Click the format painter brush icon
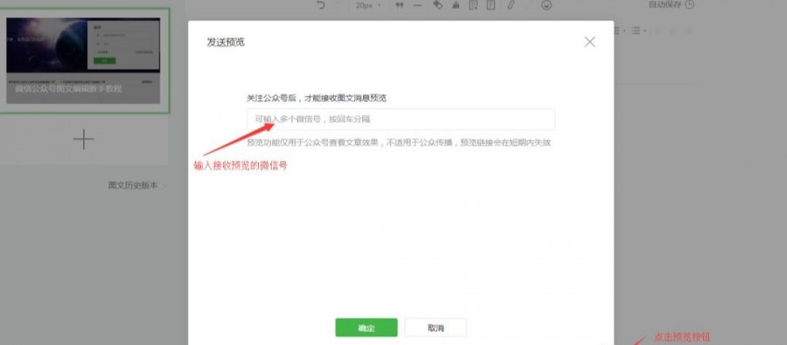This screenshot has width=787, height=345. tap(456, 5)
